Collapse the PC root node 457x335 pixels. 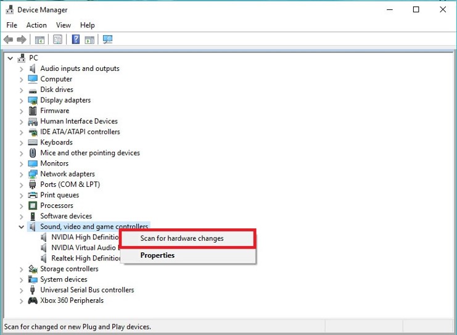click(10, 58)
